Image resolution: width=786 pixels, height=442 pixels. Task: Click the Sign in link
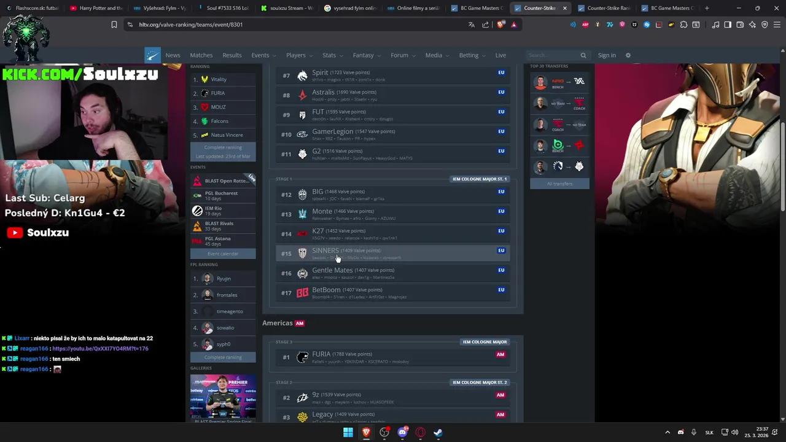click(607, 55)
